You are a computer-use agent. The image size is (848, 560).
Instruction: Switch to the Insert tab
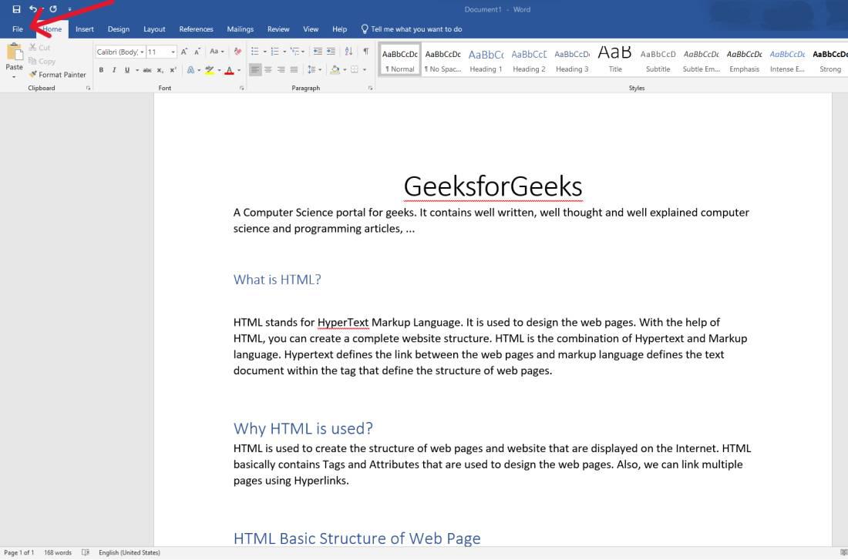[84, 29]
